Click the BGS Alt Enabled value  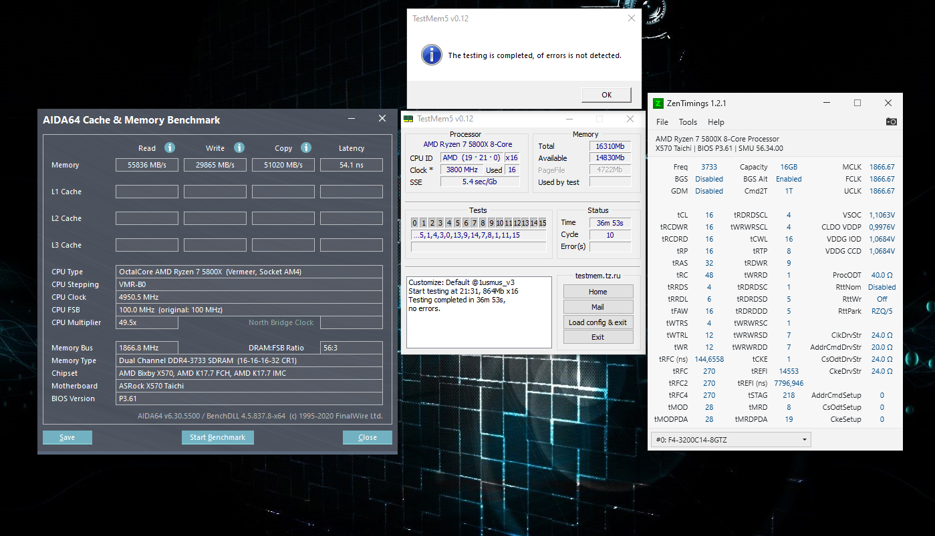tap(789, 179)
